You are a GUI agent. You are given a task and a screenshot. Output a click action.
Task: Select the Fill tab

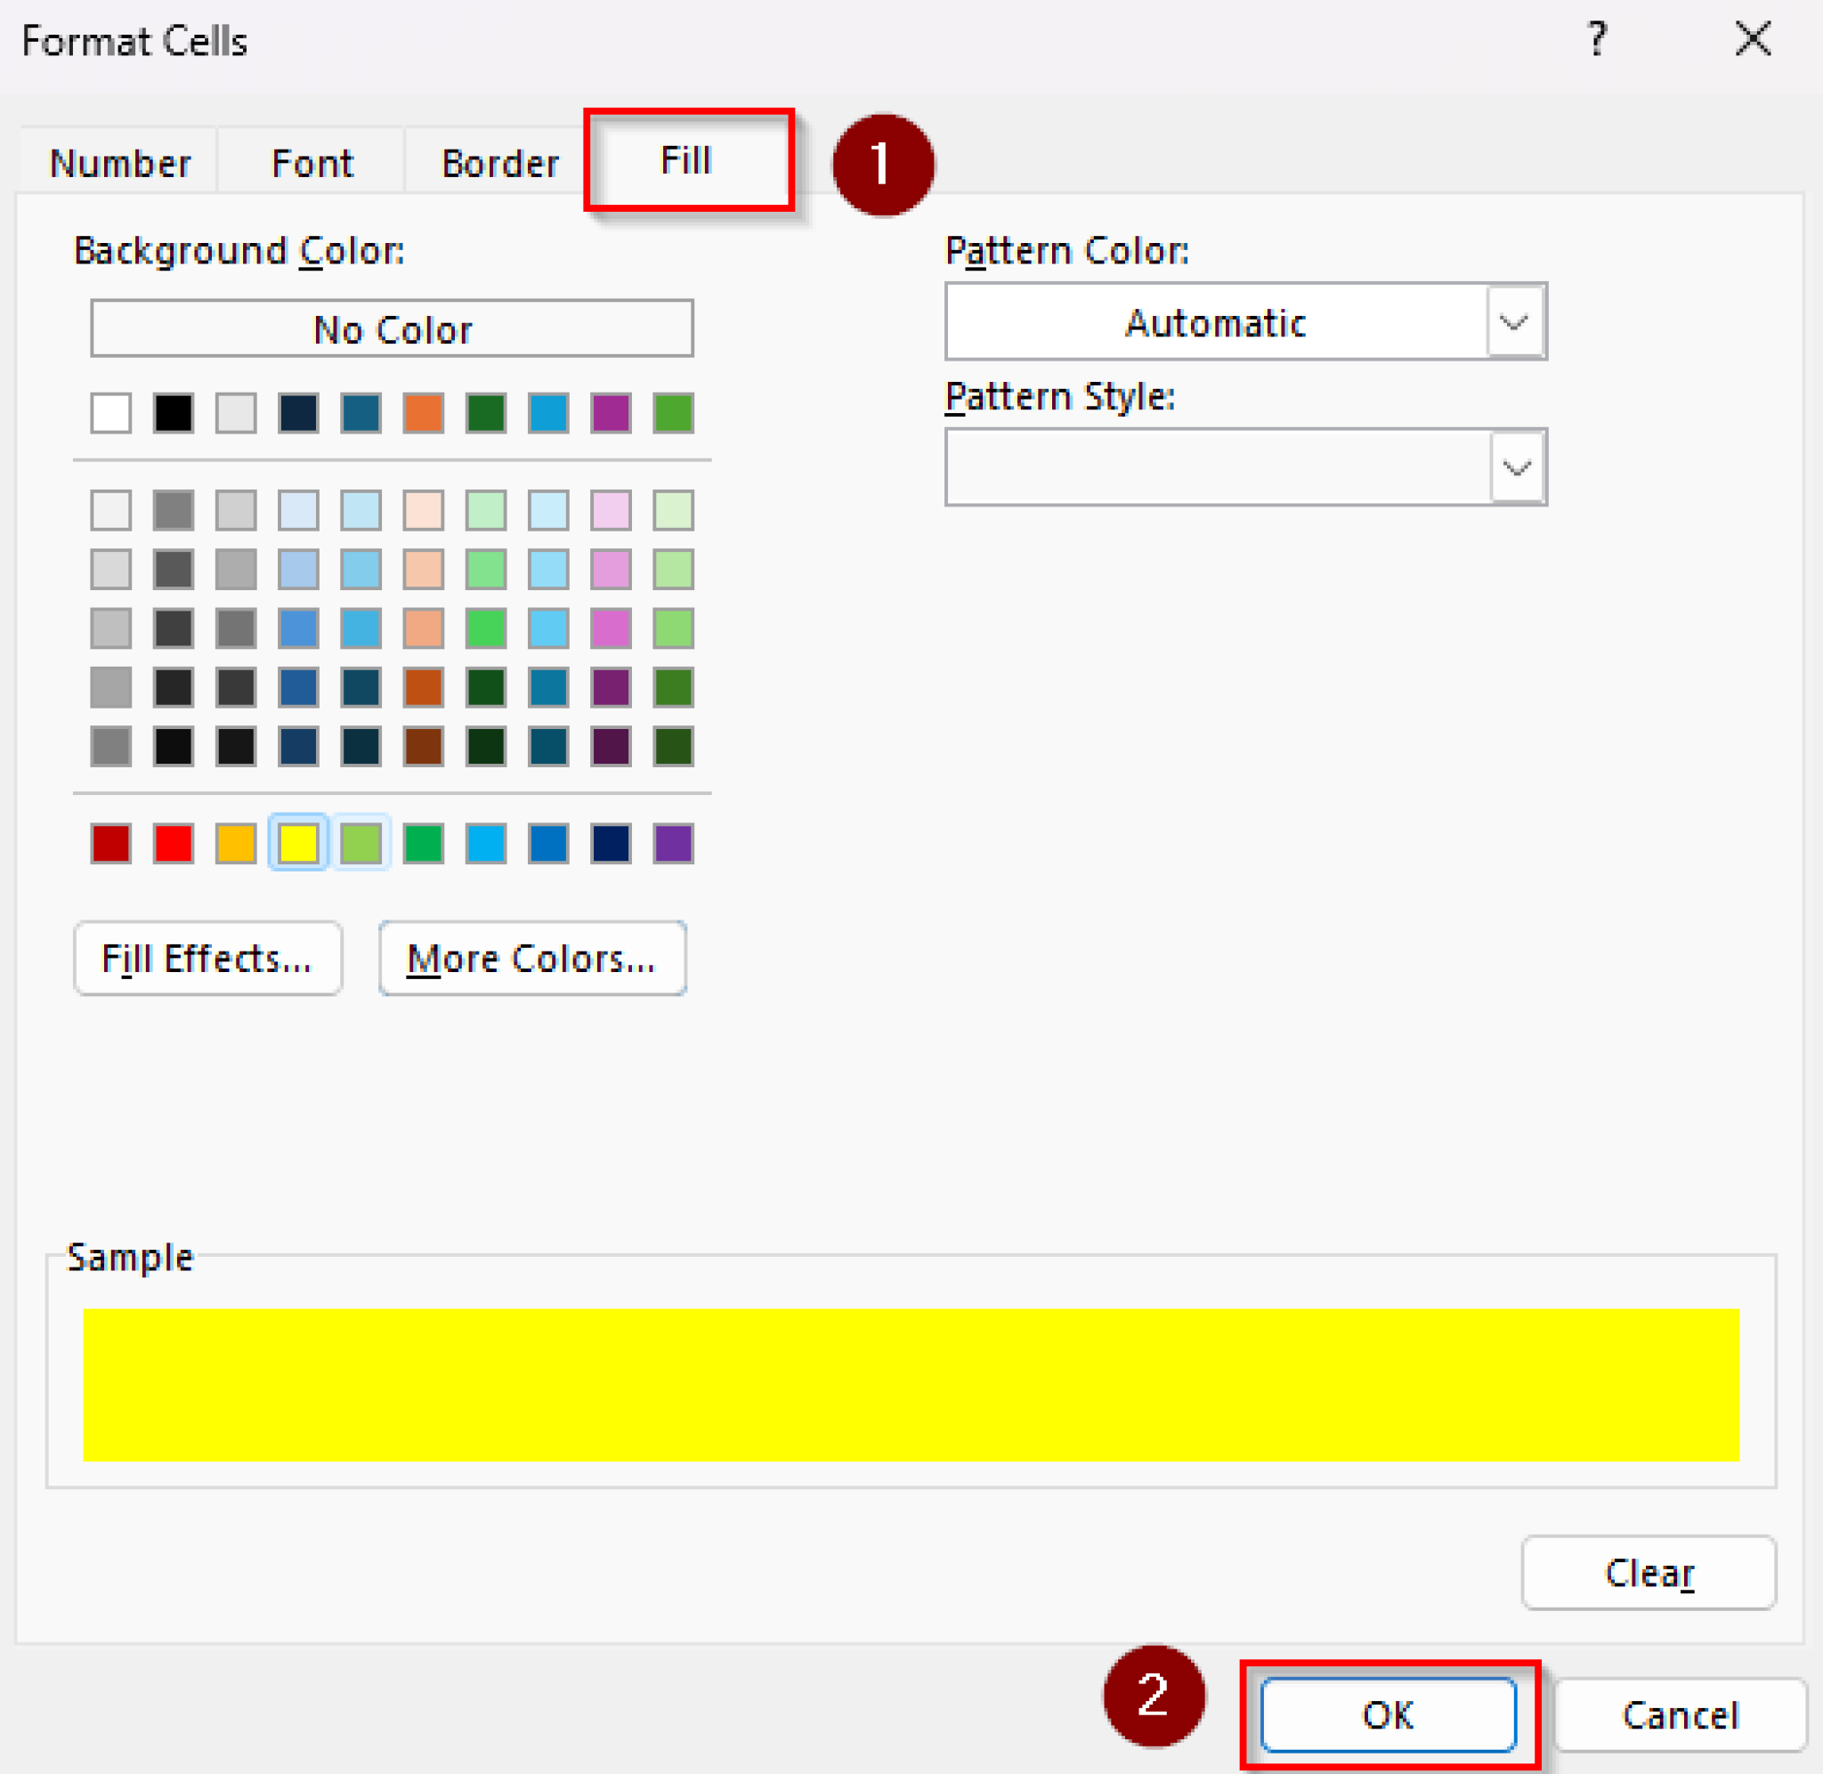click(x=686, y=160)
